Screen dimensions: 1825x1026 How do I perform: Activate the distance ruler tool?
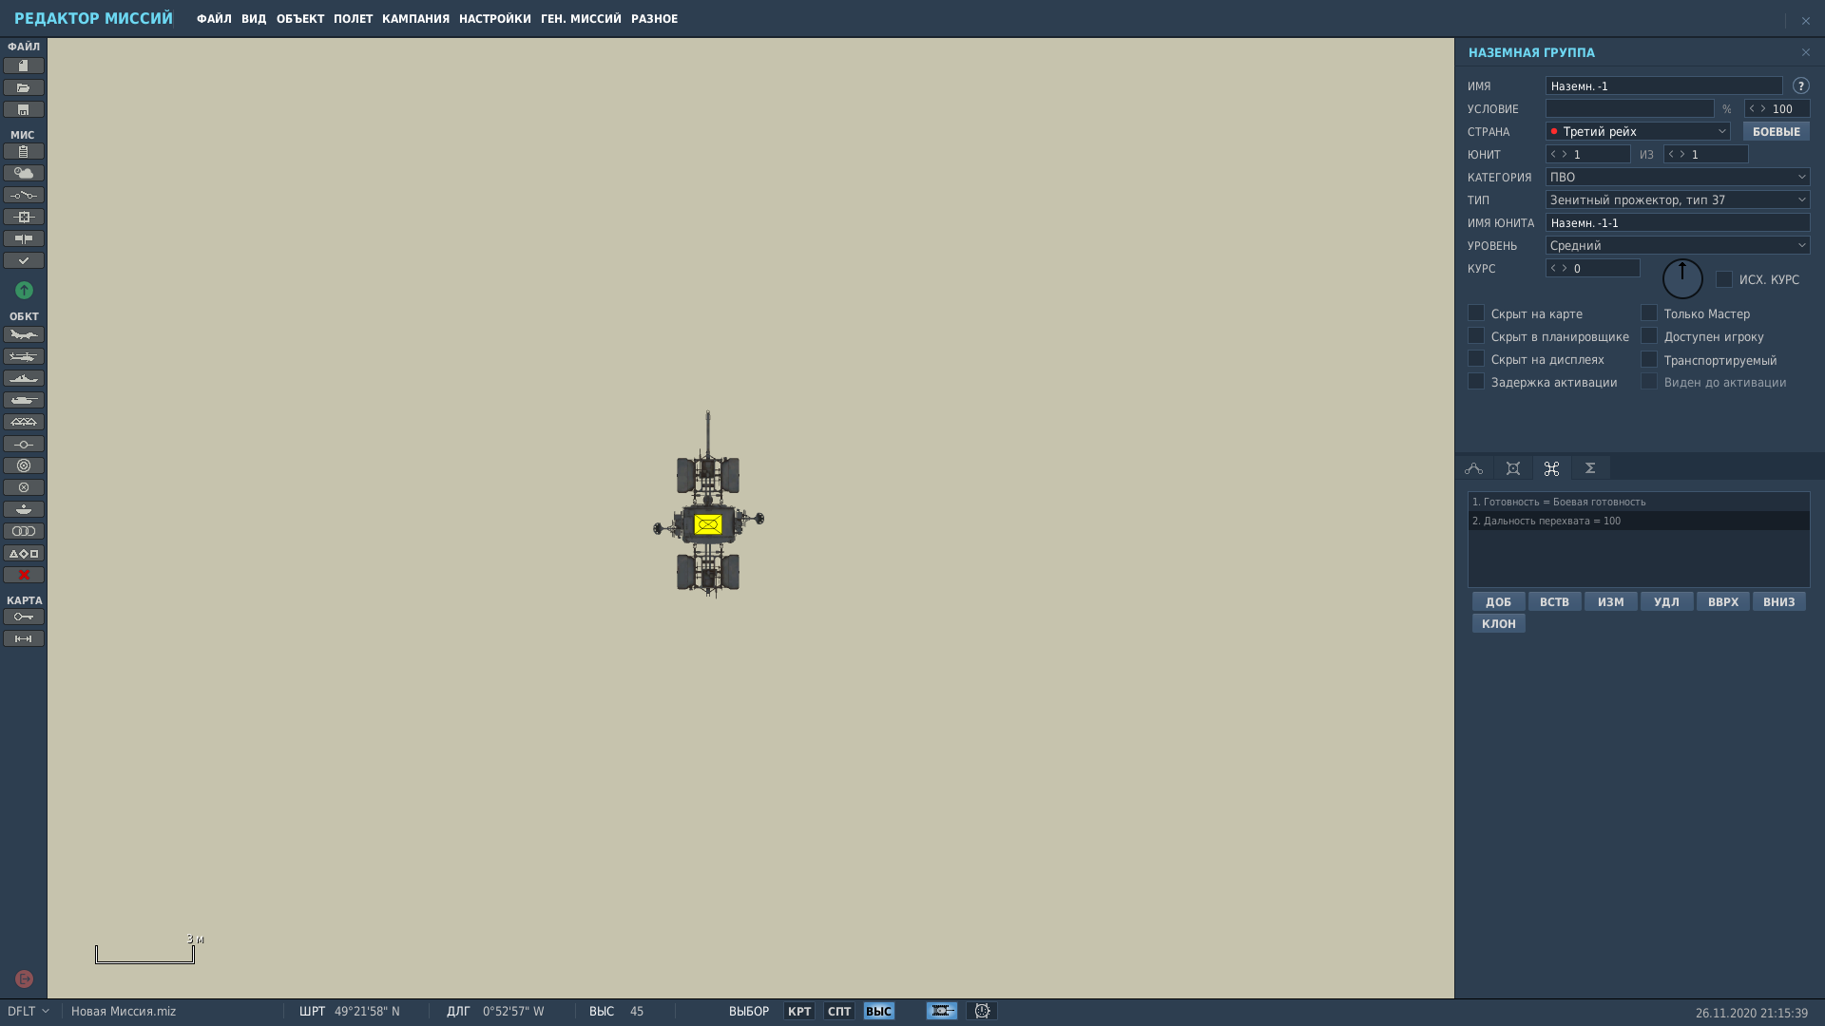[x=24, y=638]
